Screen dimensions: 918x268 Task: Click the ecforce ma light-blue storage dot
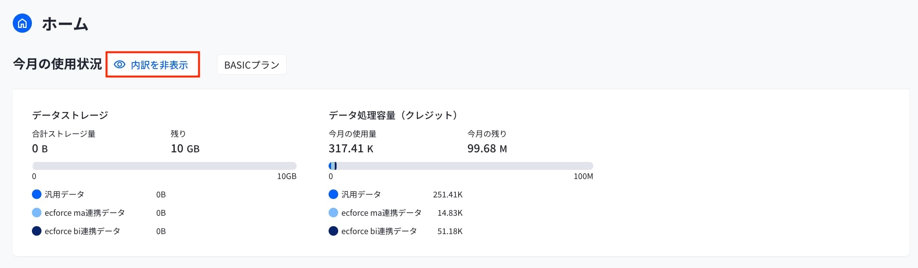click(x=37, y=213)
